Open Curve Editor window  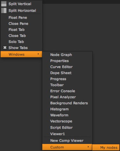click(61, 67)
